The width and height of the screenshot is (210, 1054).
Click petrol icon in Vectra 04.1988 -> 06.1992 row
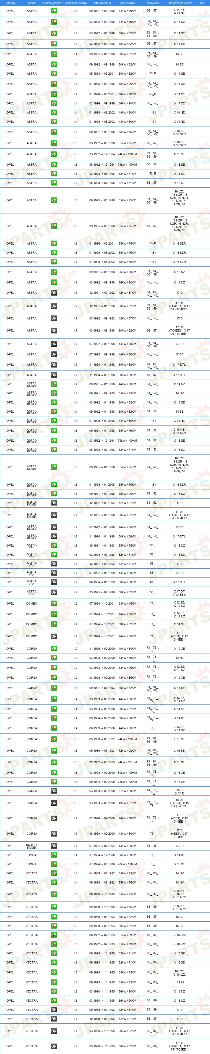pyautogui.click(x=54, y=873)
